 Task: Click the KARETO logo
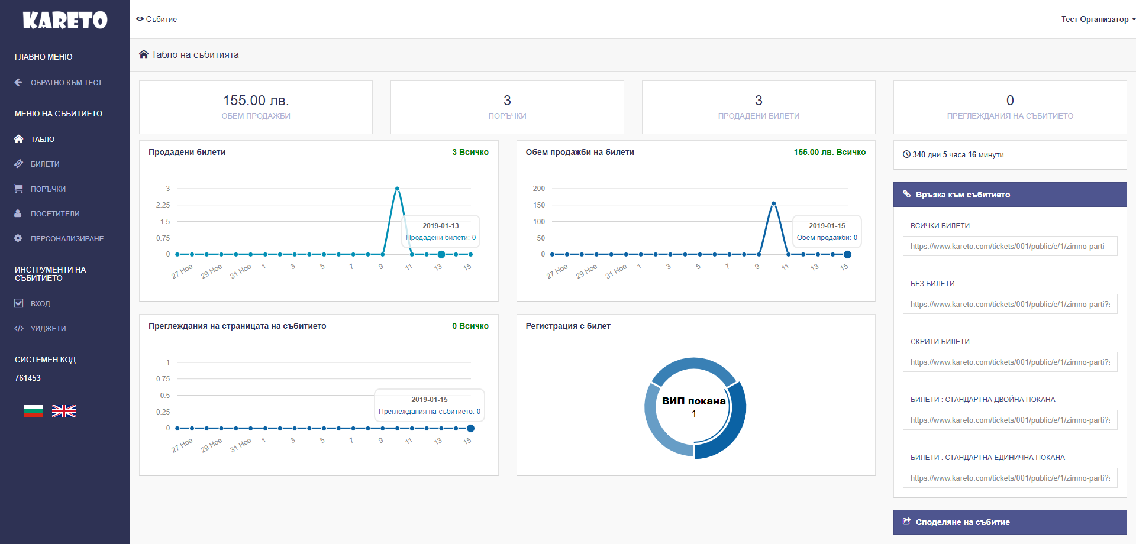(65, 20)
